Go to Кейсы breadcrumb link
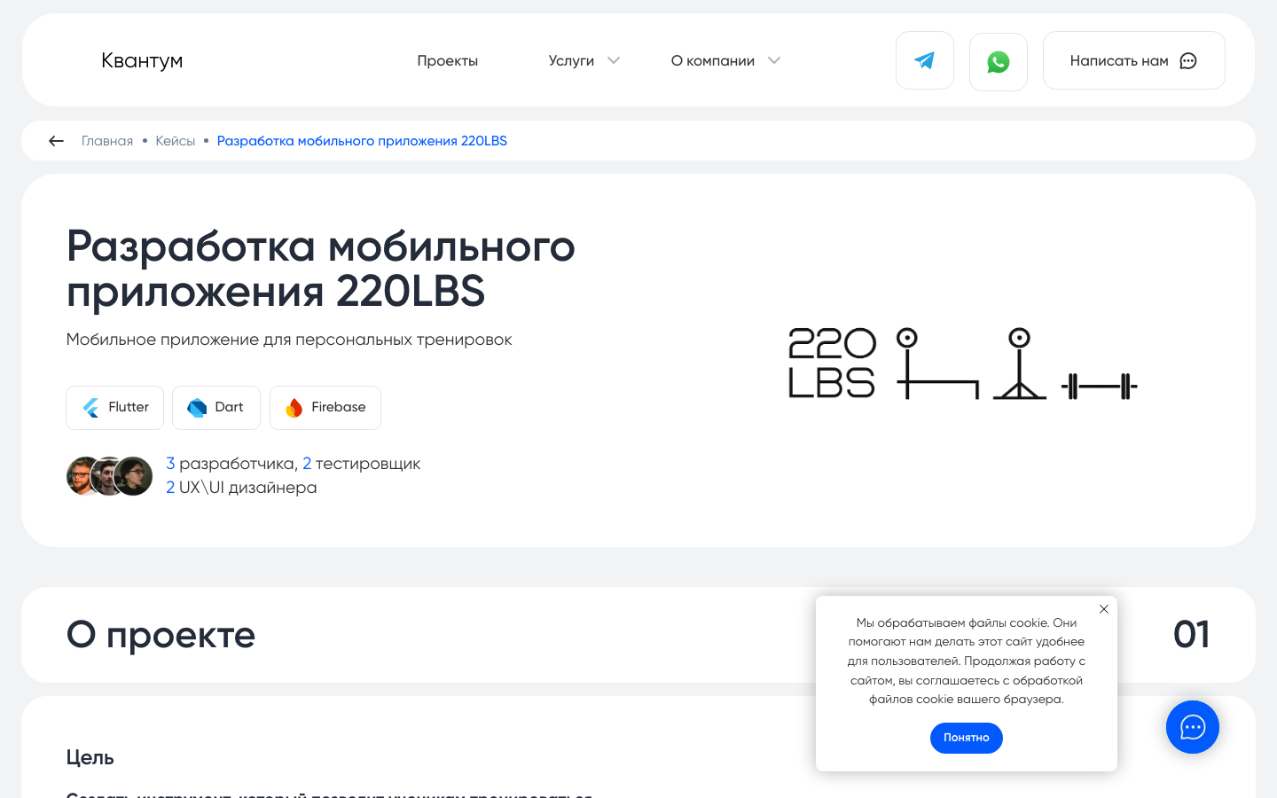Viewport: 1277px width, 798px height. [176, 141]
